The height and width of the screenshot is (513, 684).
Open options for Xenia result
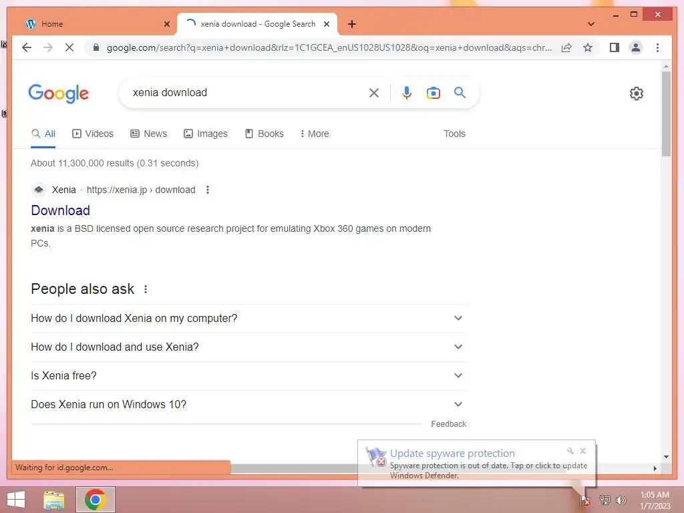(208, 190)
